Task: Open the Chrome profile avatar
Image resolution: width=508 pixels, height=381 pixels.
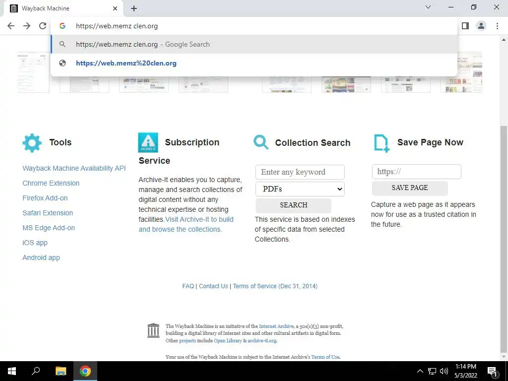Action: (481, 26)
